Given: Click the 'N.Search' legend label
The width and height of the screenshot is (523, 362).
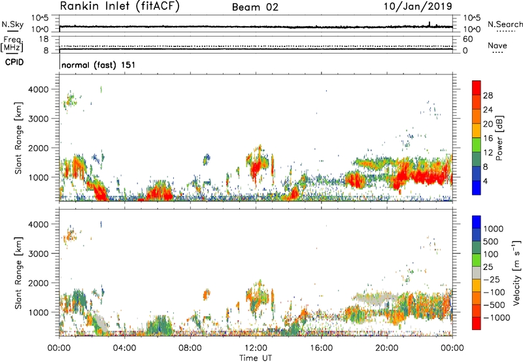Looking at the screenshot, I should click(x=505, y=24).
